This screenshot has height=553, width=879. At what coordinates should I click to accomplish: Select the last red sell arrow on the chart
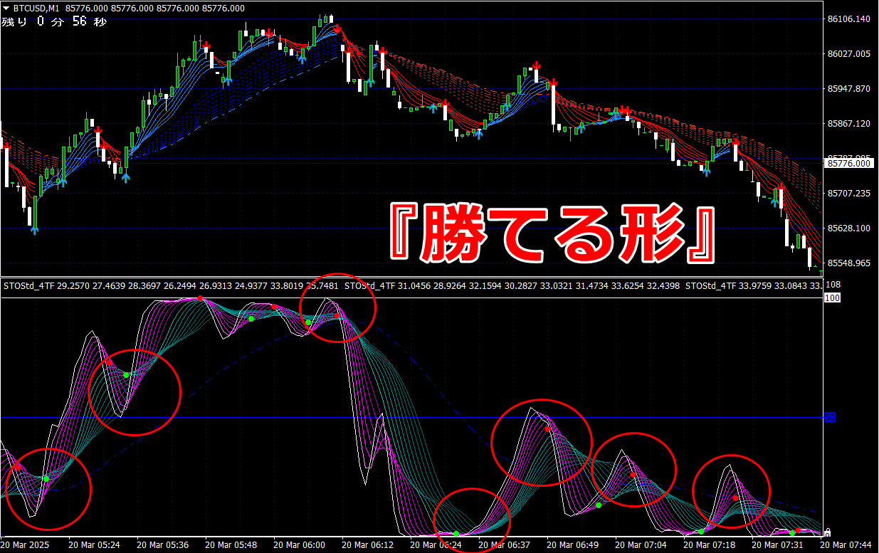point(781,189)
